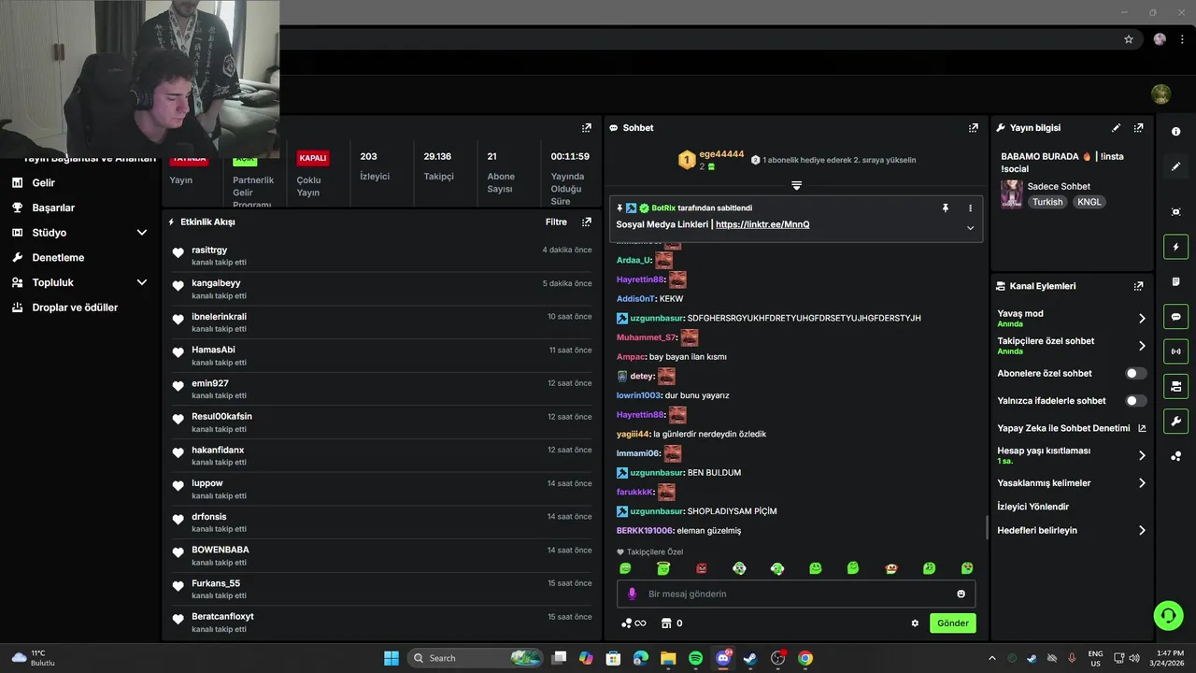Click the Sadece Sohbet category thumbnail
The width and height of the screenshot is (1196, 673).
click(x=1011, y=193)
